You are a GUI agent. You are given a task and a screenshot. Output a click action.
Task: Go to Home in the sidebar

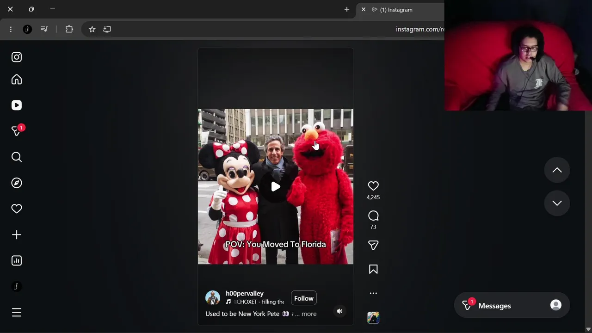point(17,80)
